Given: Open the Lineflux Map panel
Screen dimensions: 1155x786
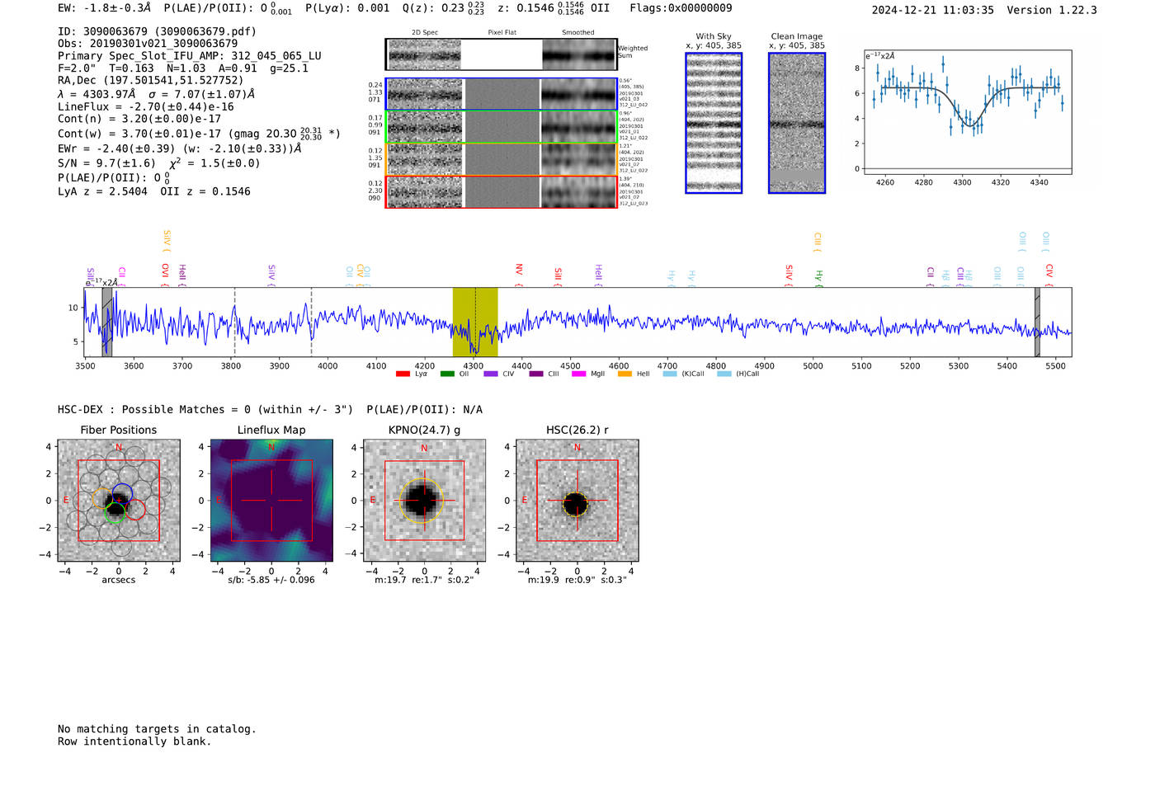Looking at the screenshot, I should pyautogui.click(x=271, y=501).
